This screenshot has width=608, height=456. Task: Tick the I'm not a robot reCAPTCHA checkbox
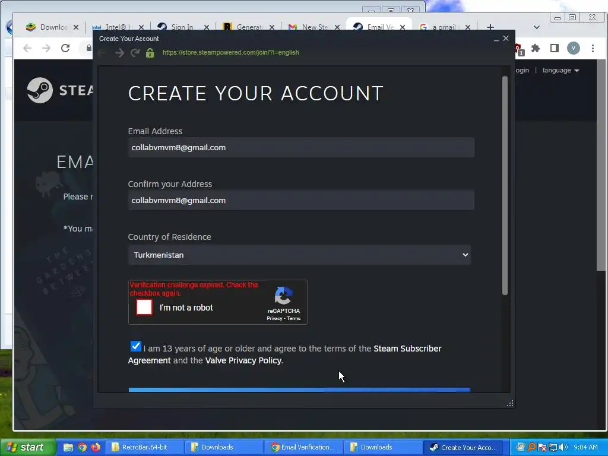pos(144,308)
